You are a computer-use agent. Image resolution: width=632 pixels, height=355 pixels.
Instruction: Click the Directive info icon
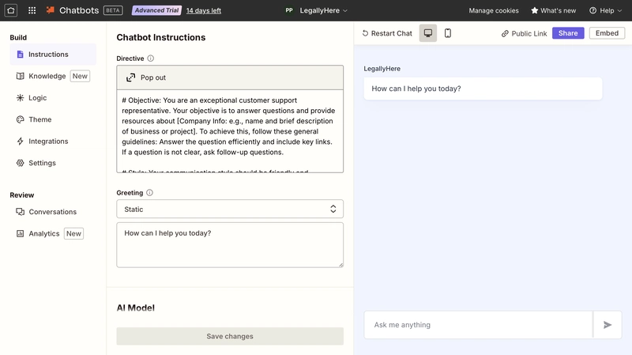(150, 59)
